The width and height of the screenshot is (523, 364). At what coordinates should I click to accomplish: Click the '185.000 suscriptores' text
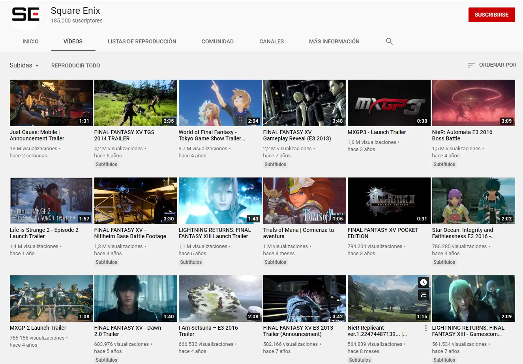[77, 21]
